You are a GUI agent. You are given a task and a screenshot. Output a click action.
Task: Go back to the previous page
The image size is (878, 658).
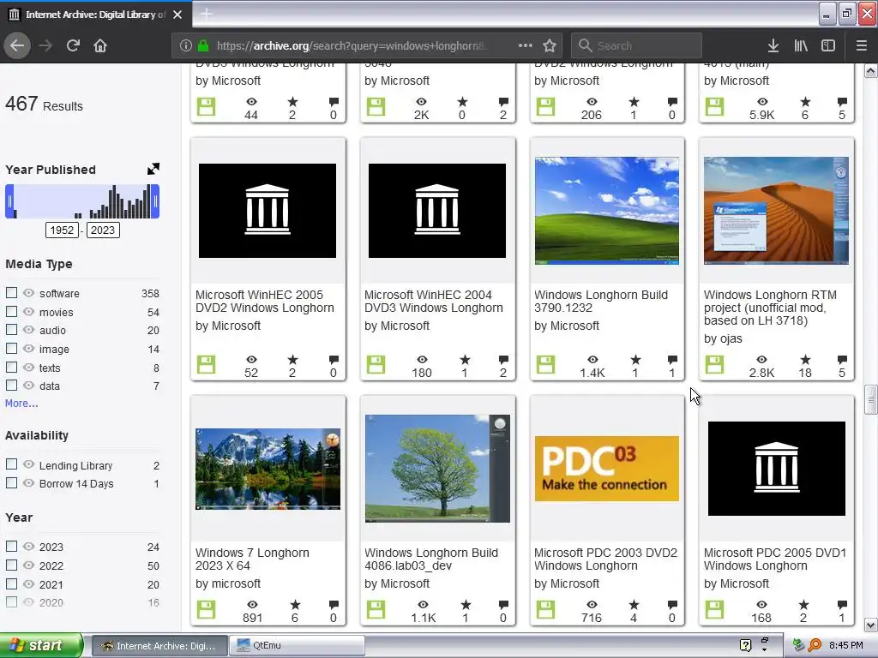pos(17,45)
